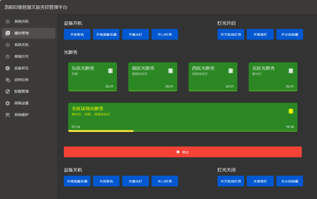Click the 26:01 duration on 北区光影秀 card
Viewport: 317px width, 199px height.
(290, 87)
